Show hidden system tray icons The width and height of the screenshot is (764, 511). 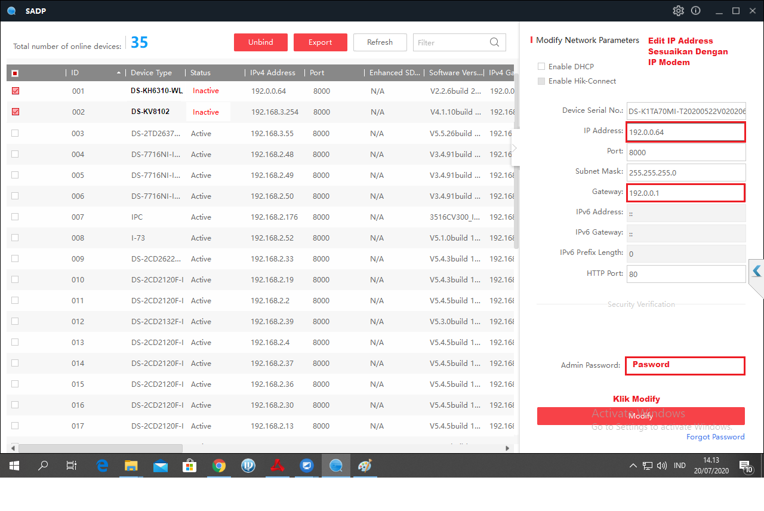point(633,466)
